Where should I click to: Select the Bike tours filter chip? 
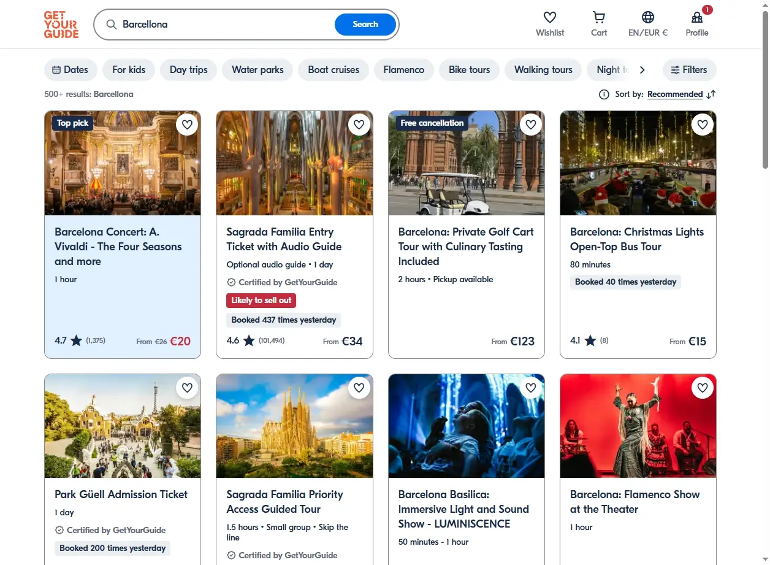(469, 70)
